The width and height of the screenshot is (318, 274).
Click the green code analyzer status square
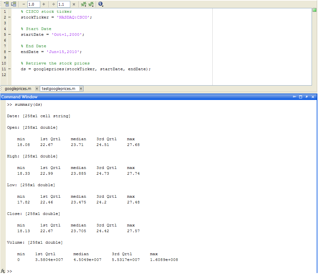pyautogui.click(x=314, y=10)
